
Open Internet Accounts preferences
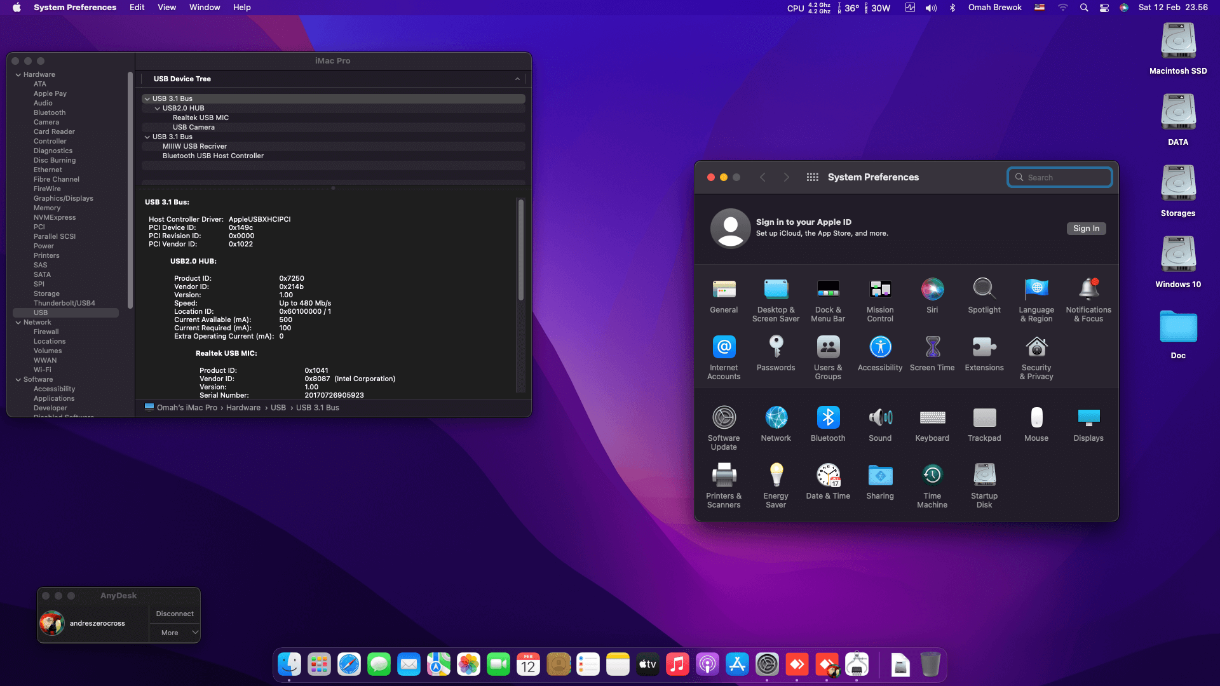pos(724,358)
